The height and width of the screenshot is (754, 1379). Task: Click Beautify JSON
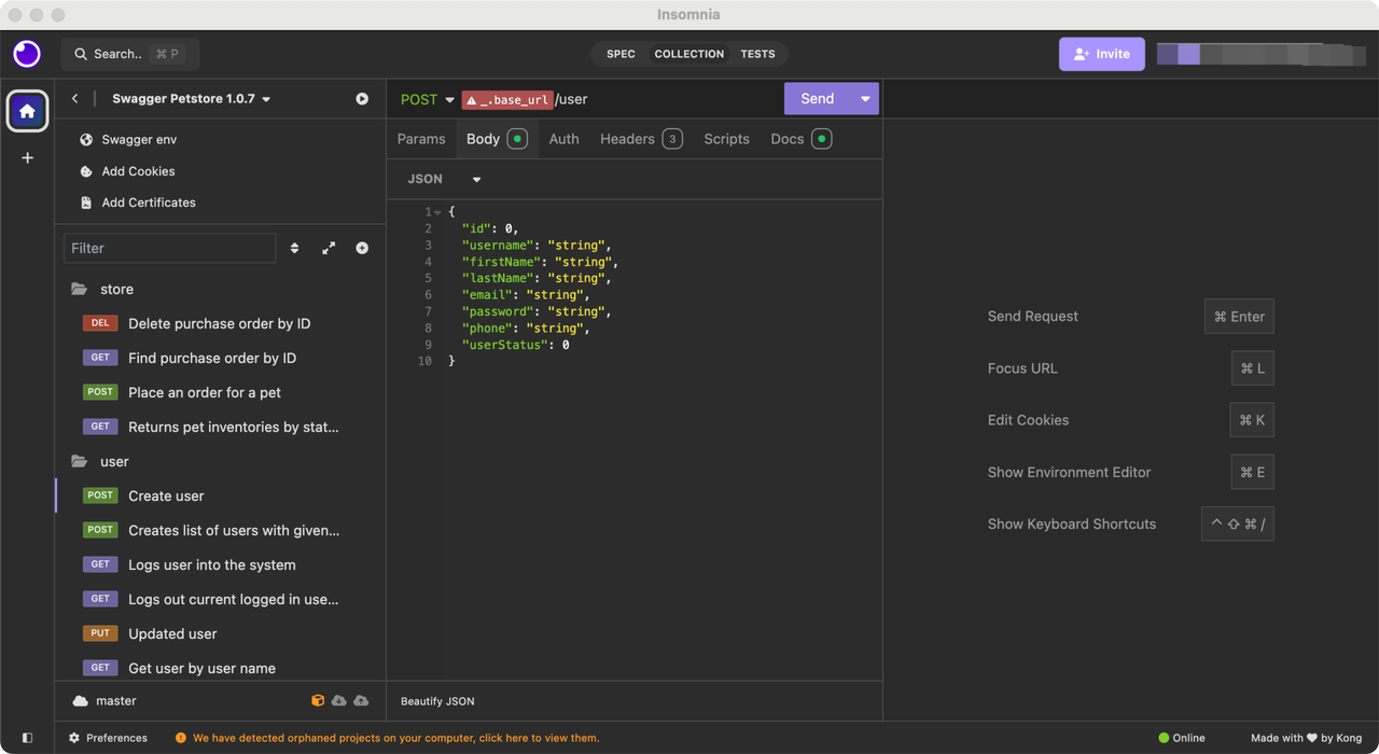coord(437,701)
